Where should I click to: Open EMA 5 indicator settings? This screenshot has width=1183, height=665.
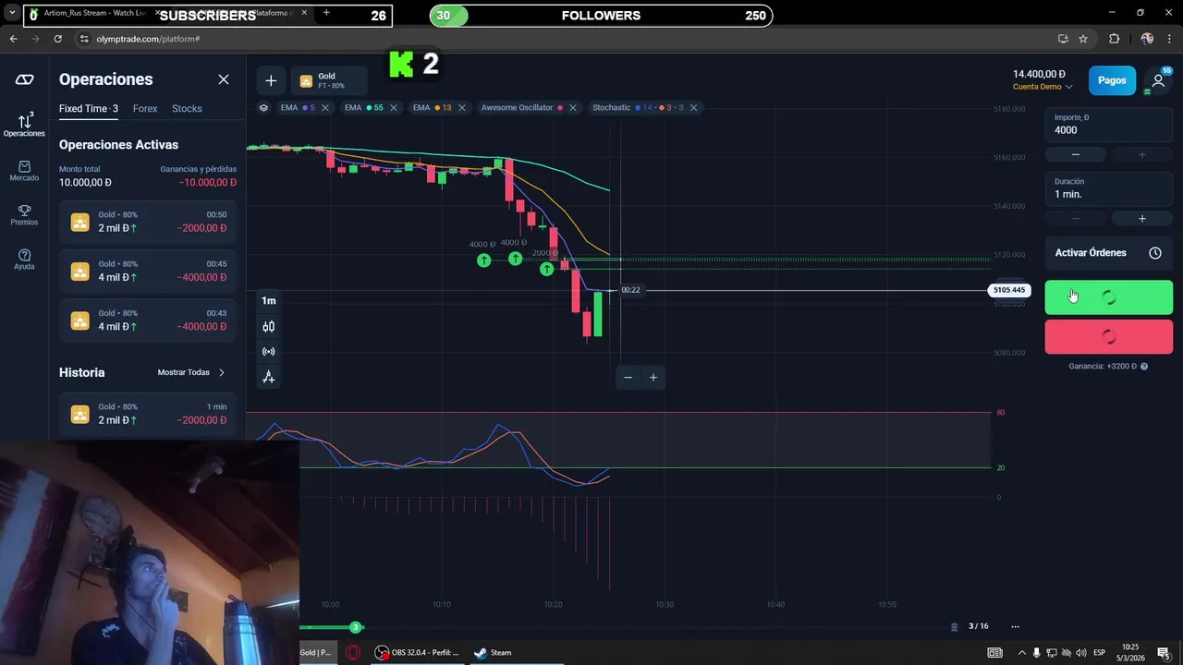click(x=297, y=107)
